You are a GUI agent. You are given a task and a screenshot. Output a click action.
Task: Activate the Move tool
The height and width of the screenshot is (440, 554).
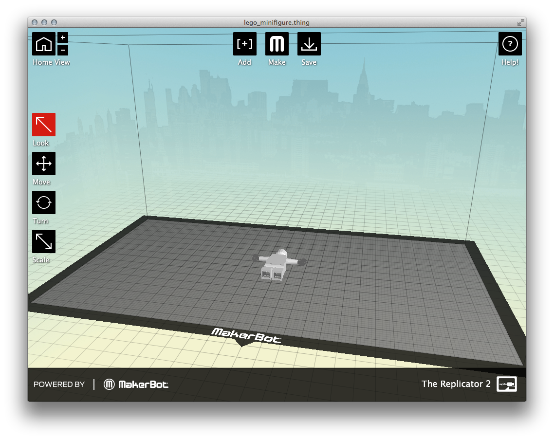point(44,164)
